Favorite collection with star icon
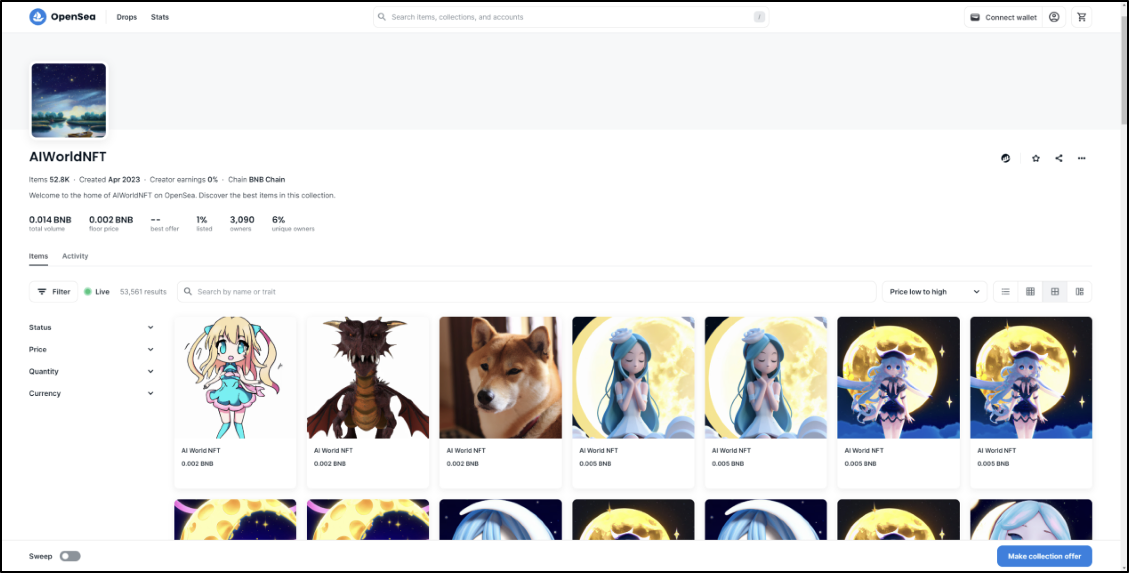Screen dimensions: 1129x573 click(x=1036, y=158)
